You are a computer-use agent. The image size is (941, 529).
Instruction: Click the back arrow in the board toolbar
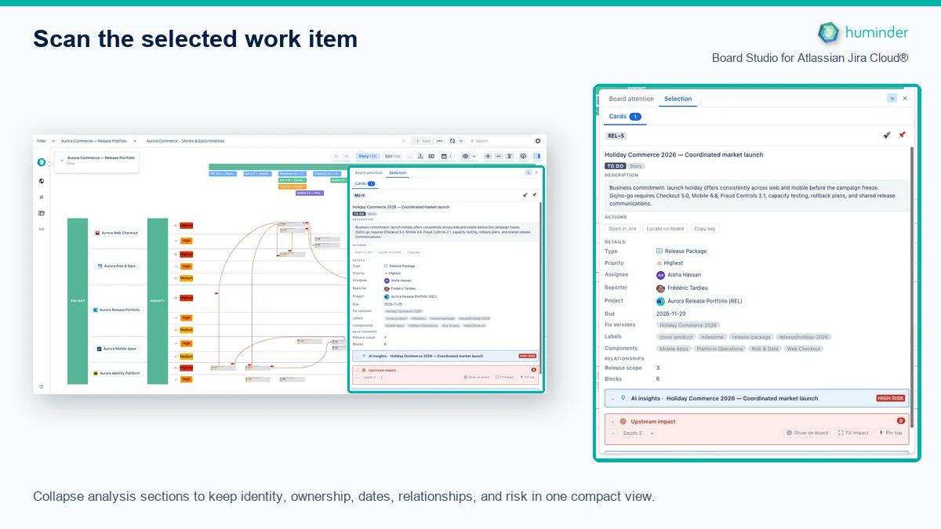point(336,156)
